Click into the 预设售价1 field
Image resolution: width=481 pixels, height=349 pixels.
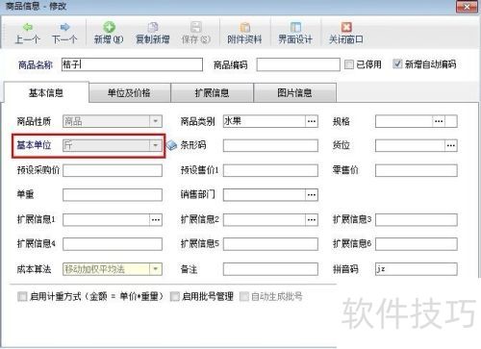click(270, 170)
